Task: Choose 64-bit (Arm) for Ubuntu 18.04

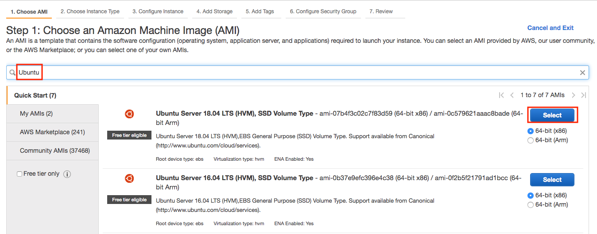Action: tap(531, 140)
